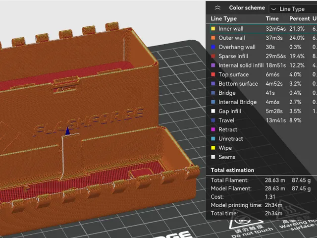Click Inner wall time 32m54s
Viewport: 317px width, 238px height.
point(275,29)
